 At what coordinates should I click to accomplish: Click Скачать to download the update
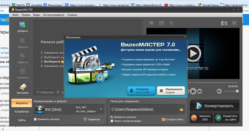click(x=141, y=91)
